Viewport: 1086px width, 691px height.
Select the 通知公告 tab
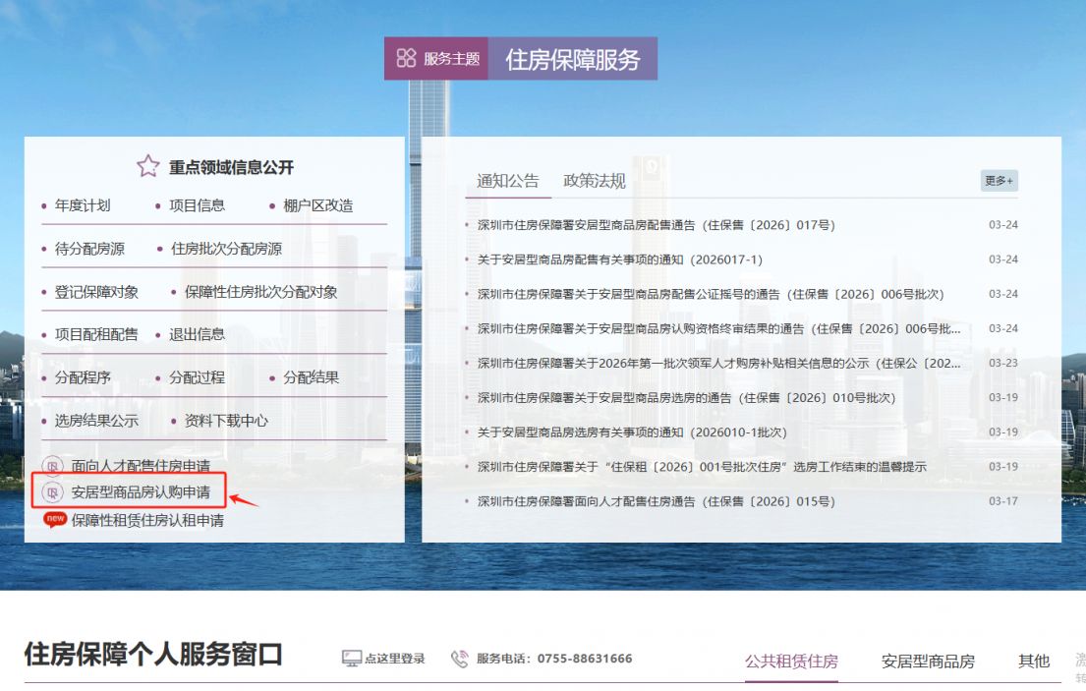(505, 179)
